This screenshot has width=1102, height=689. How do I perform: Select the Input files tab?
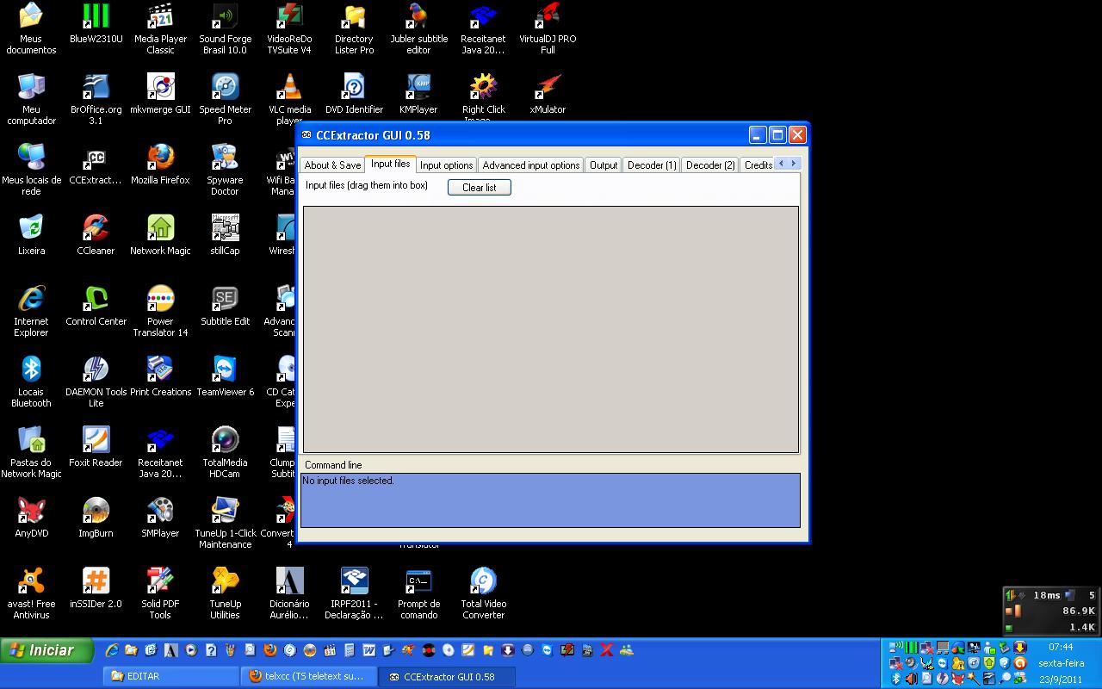pos(390,164)
